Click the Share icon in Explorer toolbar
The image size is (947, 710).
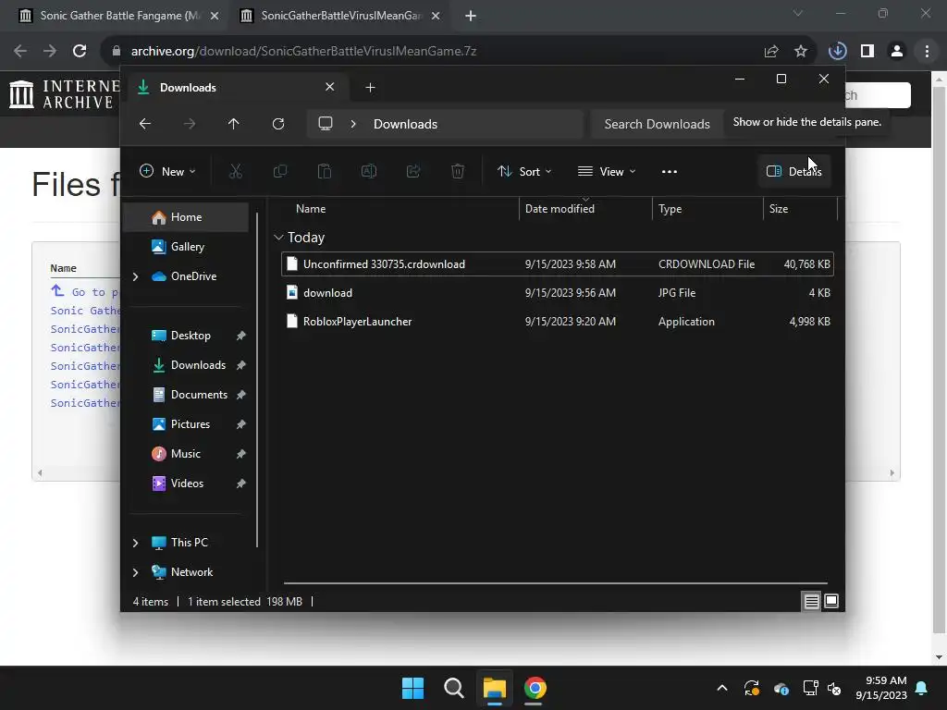coord(413,171)
